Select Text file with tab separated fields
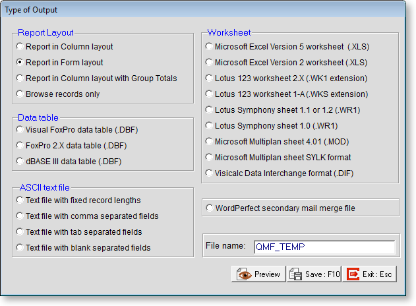Screen dimensions: 416x306 20,232
